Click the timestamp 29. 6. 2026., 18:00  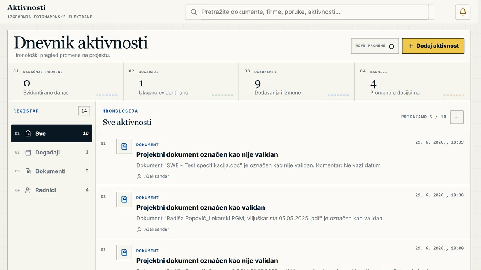(x=439, y=248)
